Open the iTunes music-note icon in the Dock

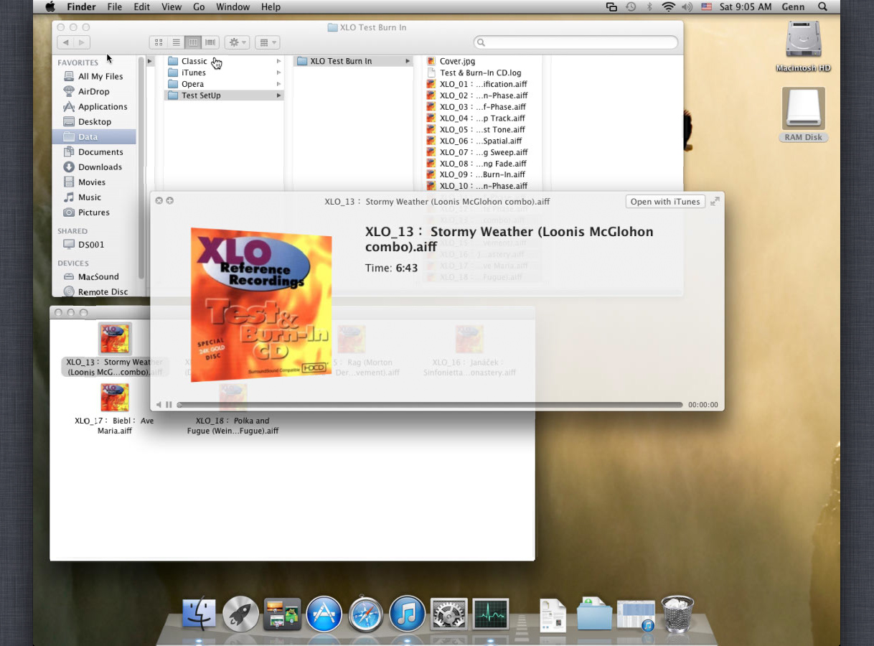(408, 614)
